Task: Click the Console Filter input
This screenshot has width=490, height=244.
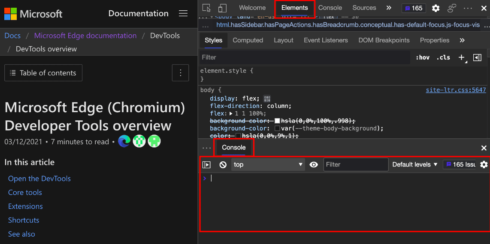Action: coord(356,164)
